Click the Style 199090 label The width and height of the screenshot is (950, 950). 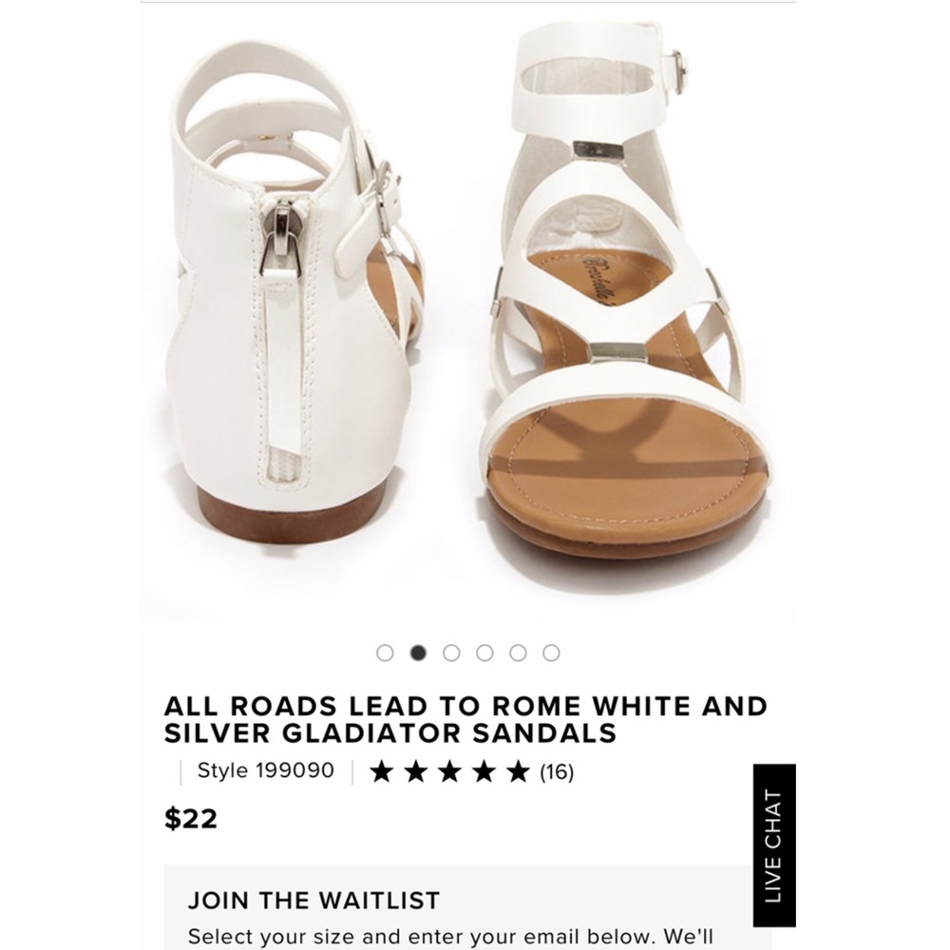265,770
